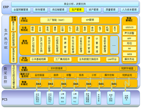Choose the 化工 industry box
This screenshot has height=108, width=141.
click(x=70, y=29)
